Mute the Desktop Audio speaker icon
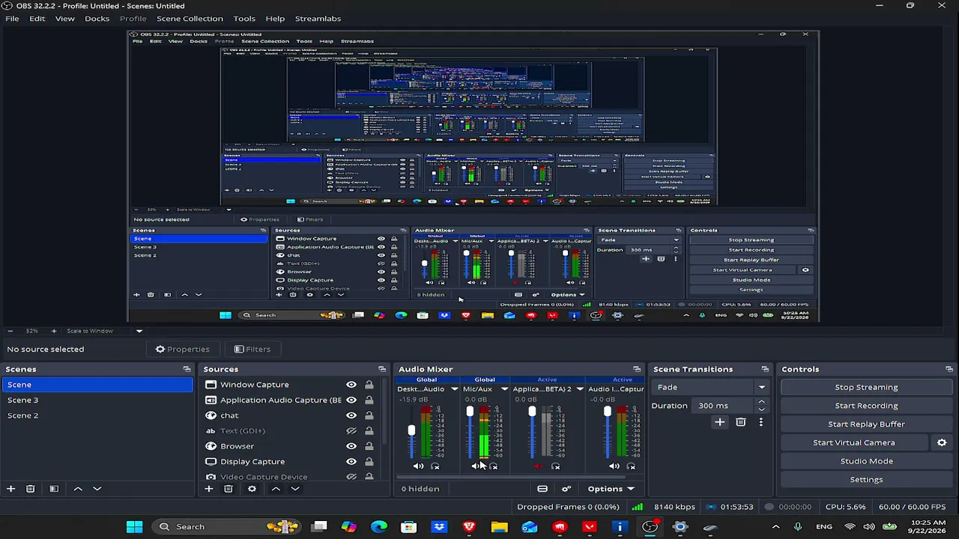 click(418, 466)
